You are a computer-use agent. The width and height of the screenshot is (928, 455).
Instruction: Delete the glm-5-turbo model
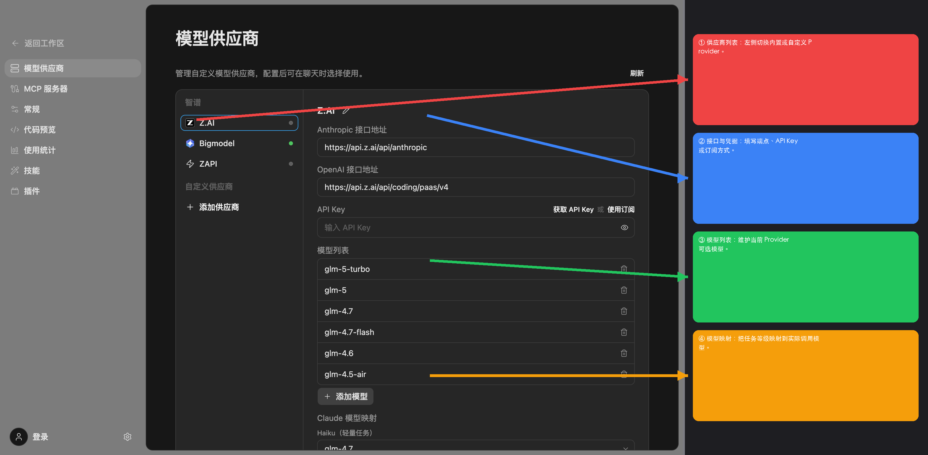pos(624,269)
